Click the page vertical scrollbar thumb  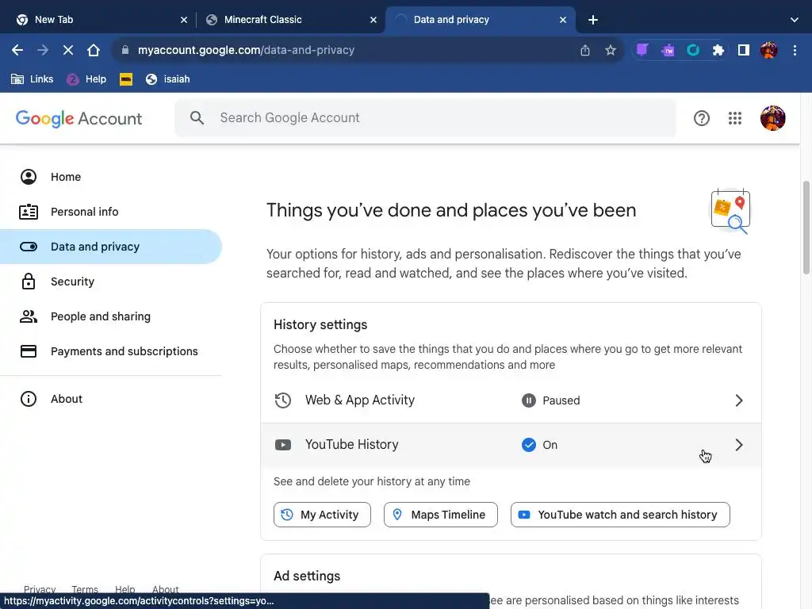(x=806, y=228)
